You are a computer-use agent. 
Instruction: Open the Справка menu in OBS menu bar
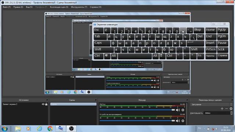95,7
